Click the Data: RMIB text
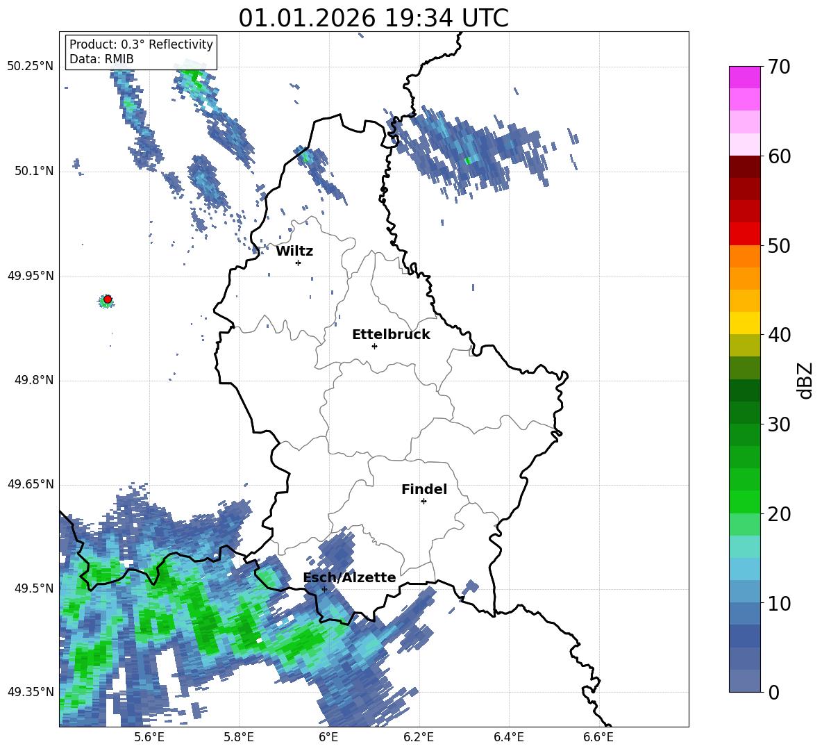Viewport: 822px width, 751px height. point(101,59)
